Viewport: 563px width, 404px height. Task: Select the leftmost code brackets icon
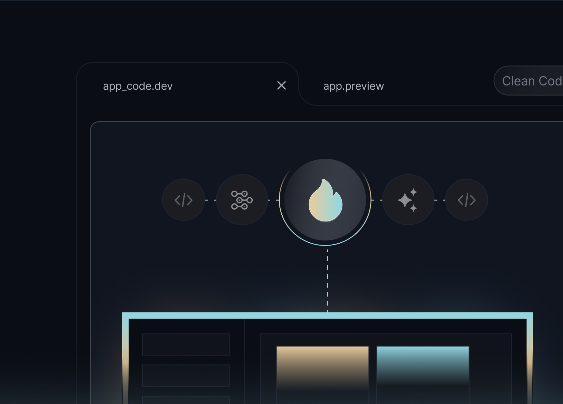pyautogui.click(x=183, y=200)
